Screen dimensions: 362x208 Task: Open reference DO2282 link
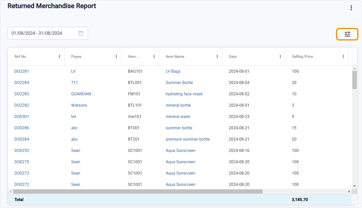22,105
